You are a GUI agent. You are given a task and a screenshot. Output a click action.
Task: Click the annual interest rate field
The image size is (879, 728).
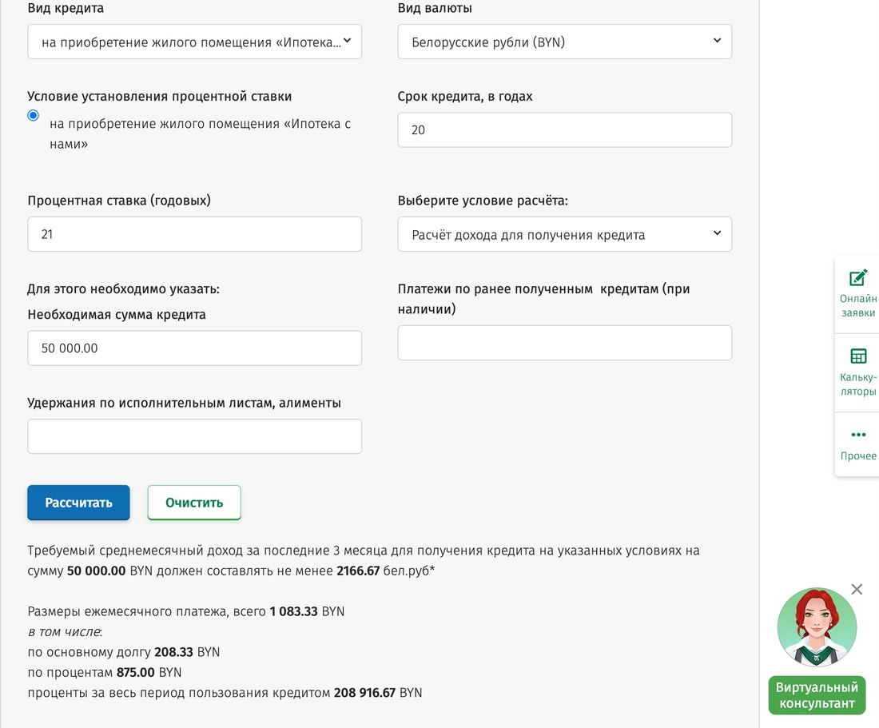(194, 234)
